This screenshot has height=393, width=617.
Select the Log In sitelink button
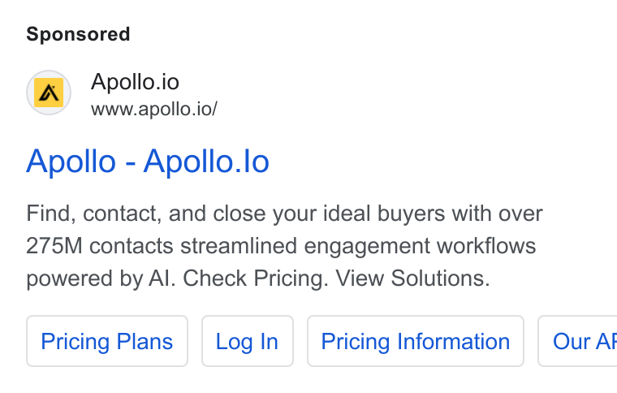click(x=248, y=341)
